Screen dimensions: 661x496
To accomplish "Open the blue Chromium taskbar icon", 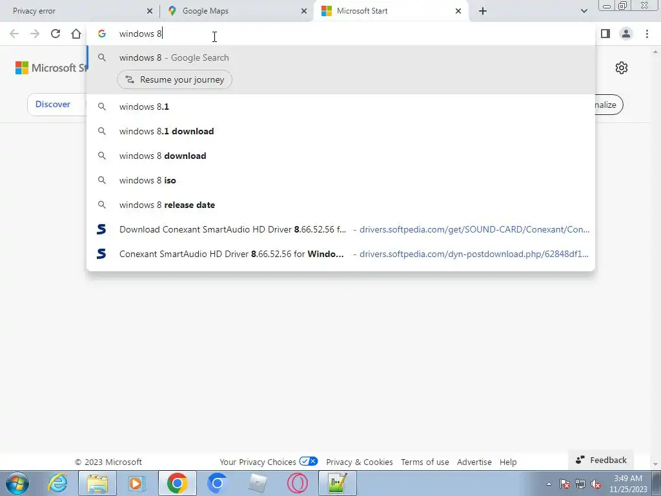I will click(x=217, y=483).
